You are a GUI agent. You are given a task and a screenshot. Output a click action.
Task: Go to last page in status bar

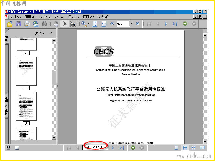click(x=121, y=148)
